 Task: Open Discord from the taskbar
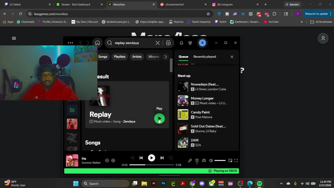(202, 184)
